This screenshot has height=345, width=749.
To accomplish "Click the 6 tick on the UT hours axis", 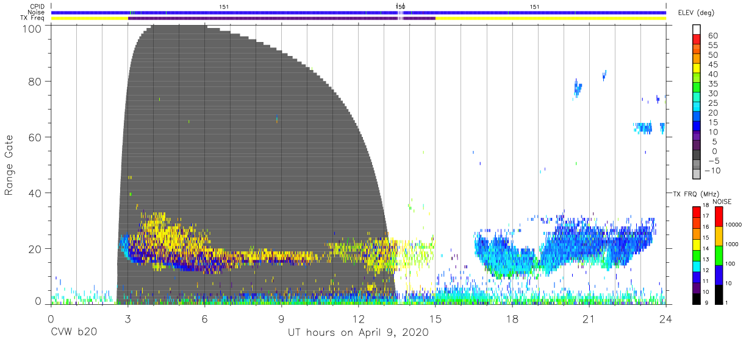I will coord(204,318).
